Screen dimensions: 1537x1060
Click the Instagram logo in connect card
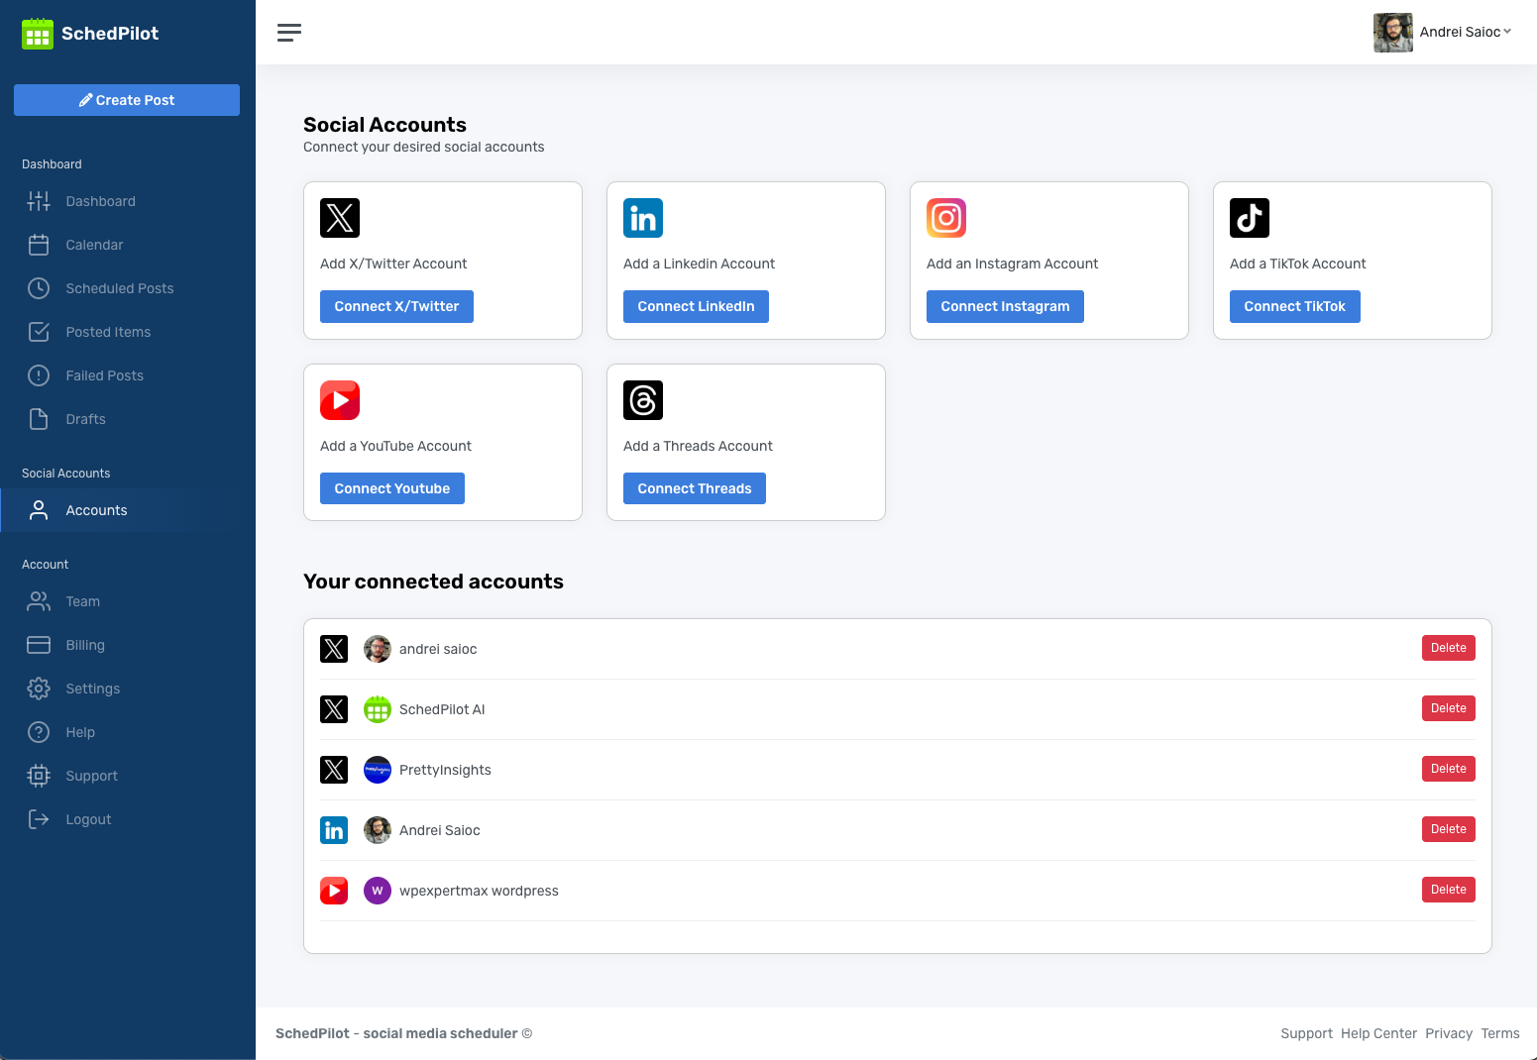[946, 218]
